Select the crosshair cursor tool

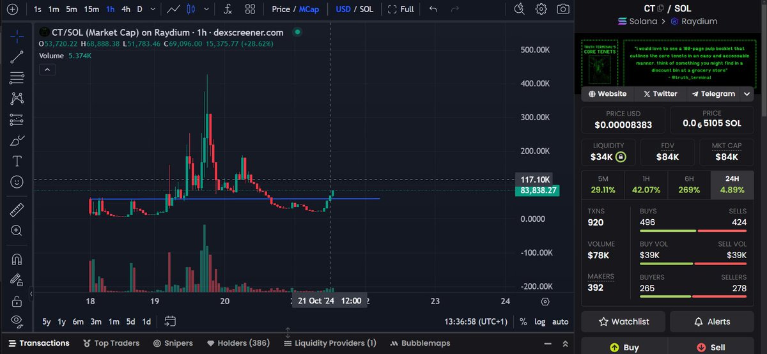point(17,36)
